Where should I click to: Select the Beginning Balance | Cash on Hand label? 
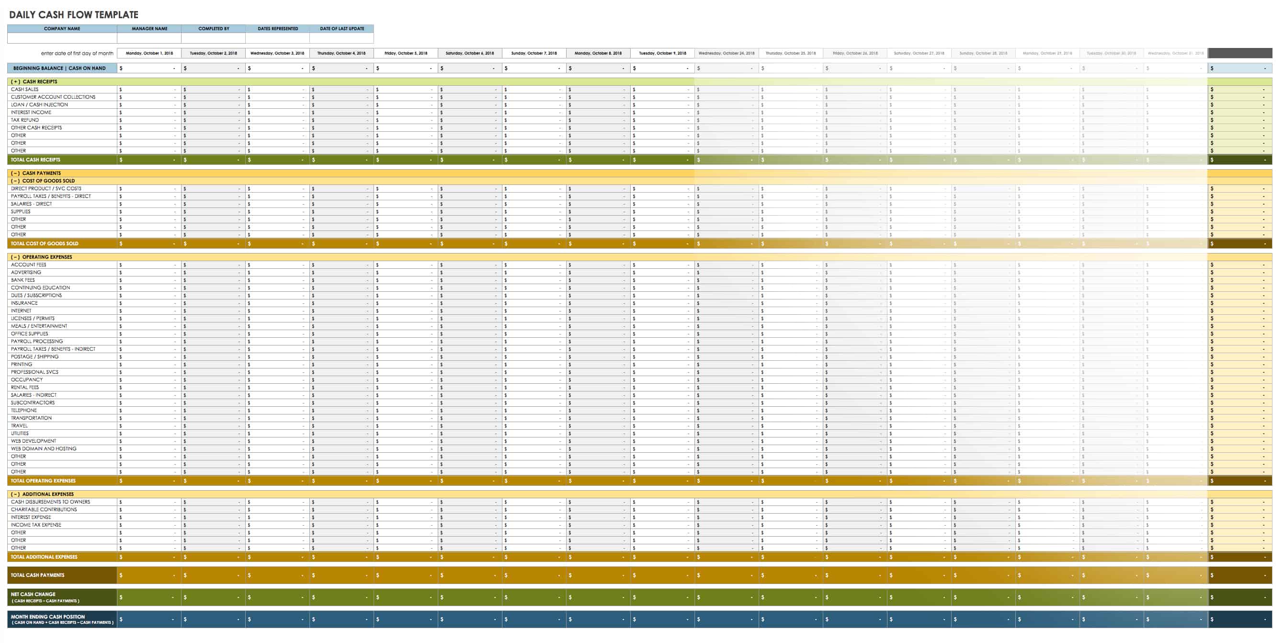(59, 69)
